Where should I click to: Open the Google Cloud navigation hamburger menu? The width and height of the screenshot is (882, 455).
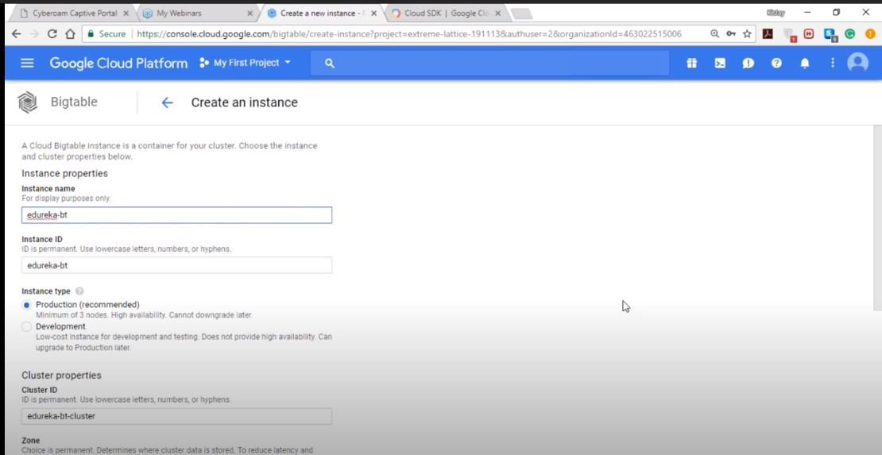click(27, 63)
